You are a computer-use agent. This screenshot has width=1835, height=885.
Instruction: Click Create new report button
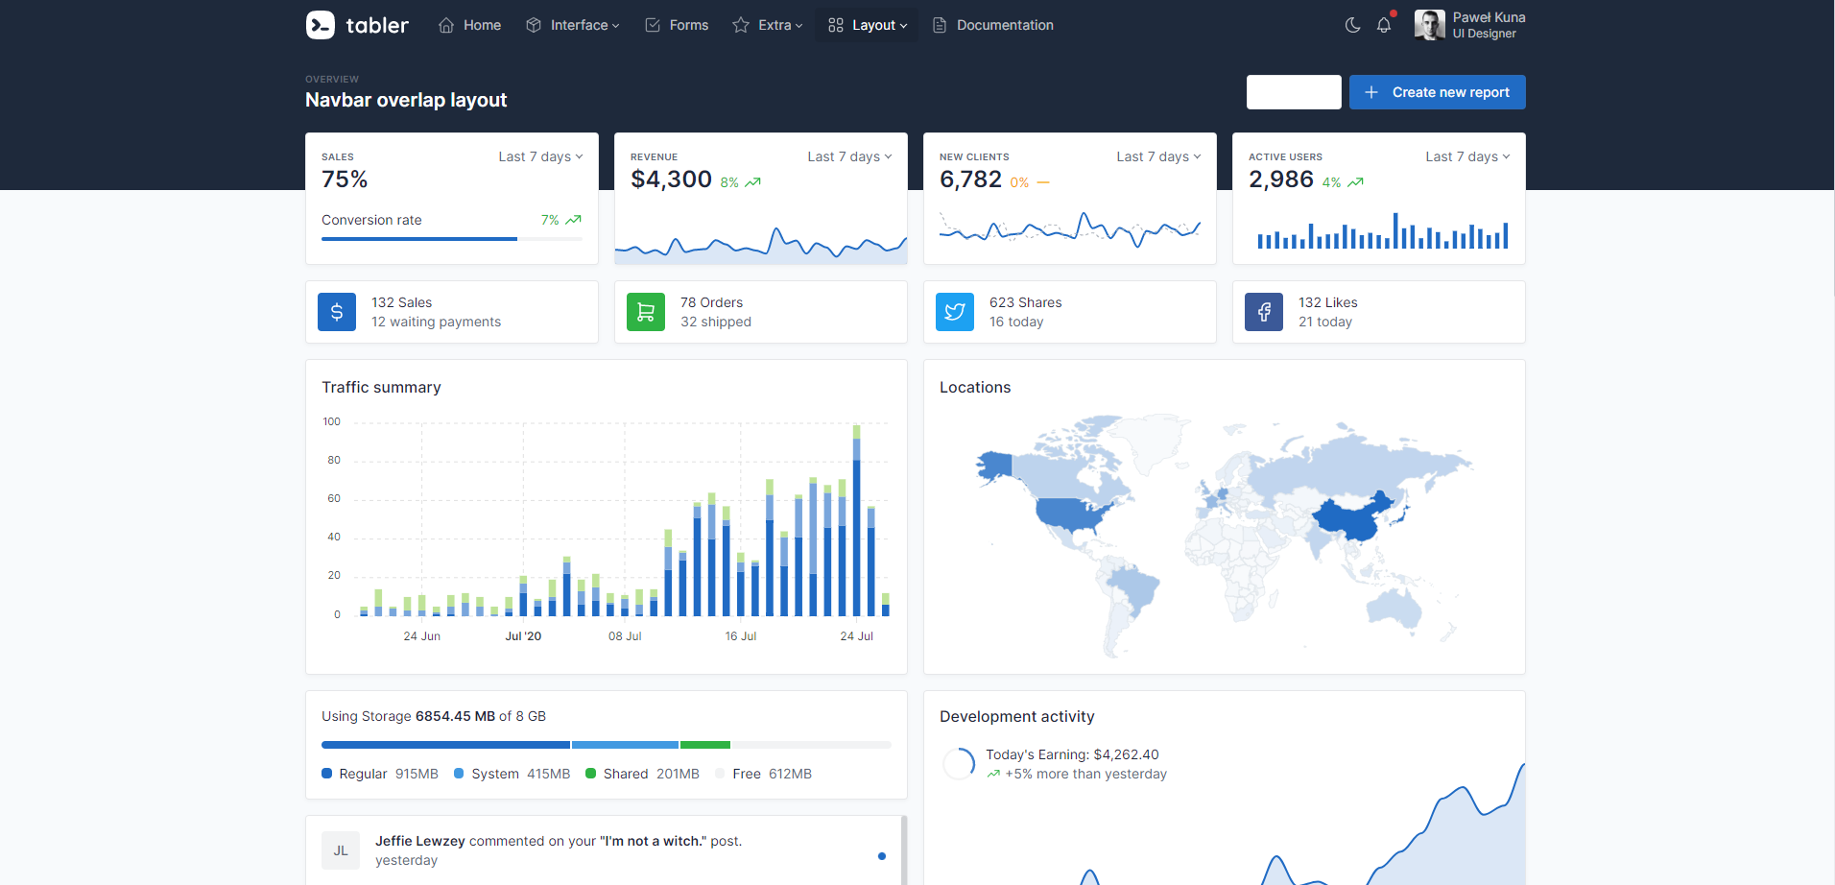pos(1438,92)
